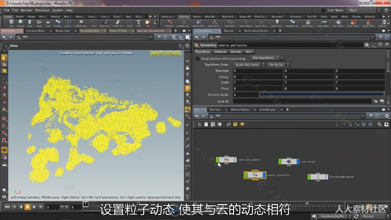This screenshot has height=220, width=391.
Task: Open the Pre-transform dropdown
Action: [268, 58]
